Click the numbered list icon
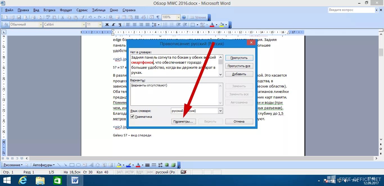 [166, 24]
